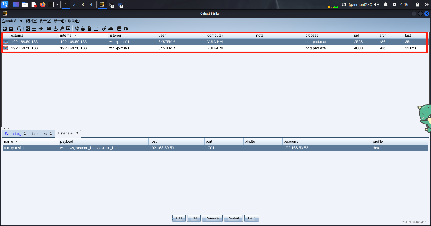Host a file via chain link icon
The width and height of the screenshot is (431, 226).
point(104,28)
